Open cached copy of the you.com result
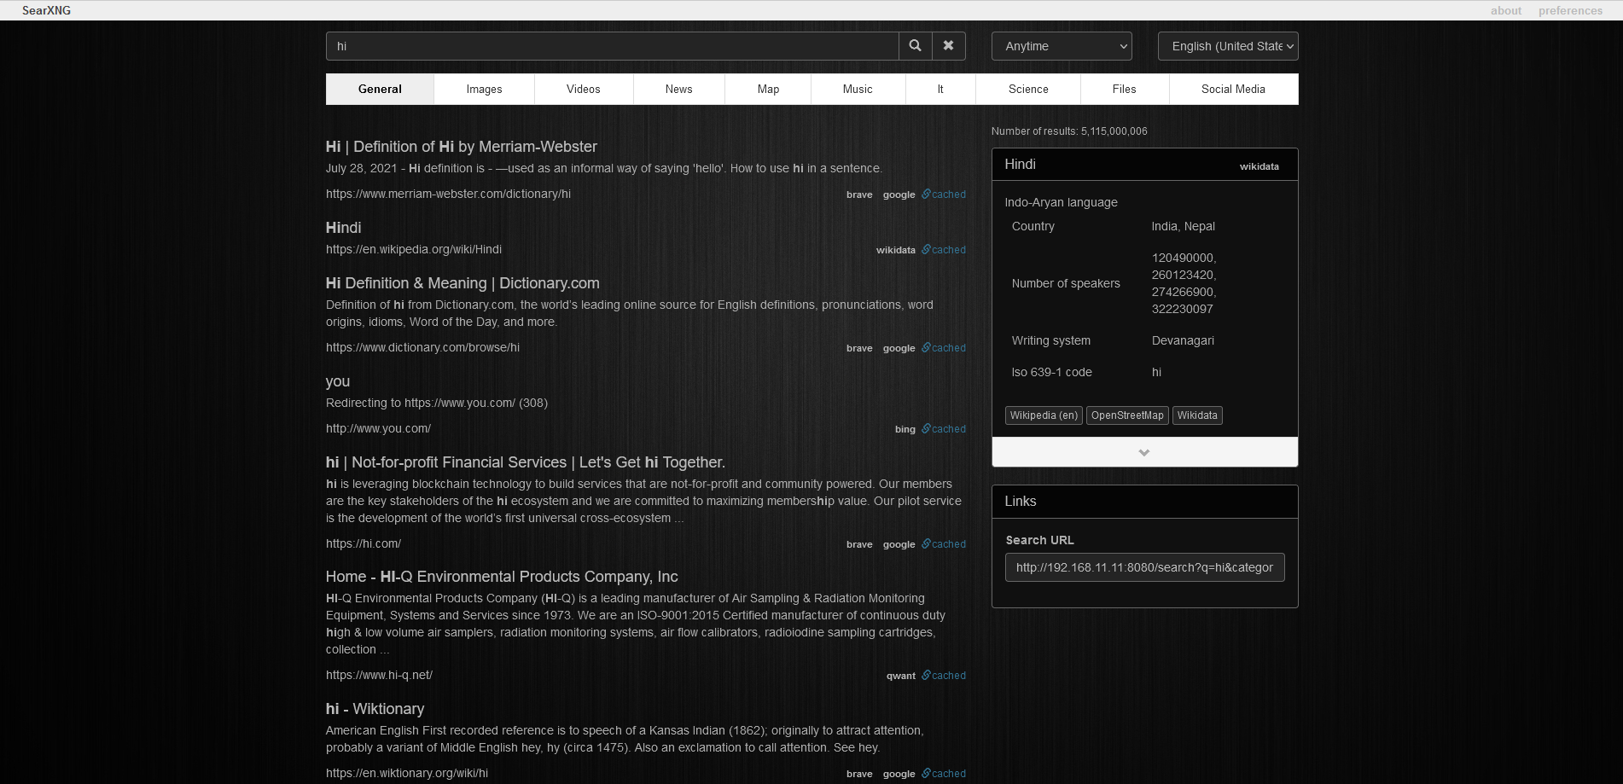The image size is (1623, 784). coord(944,428)
